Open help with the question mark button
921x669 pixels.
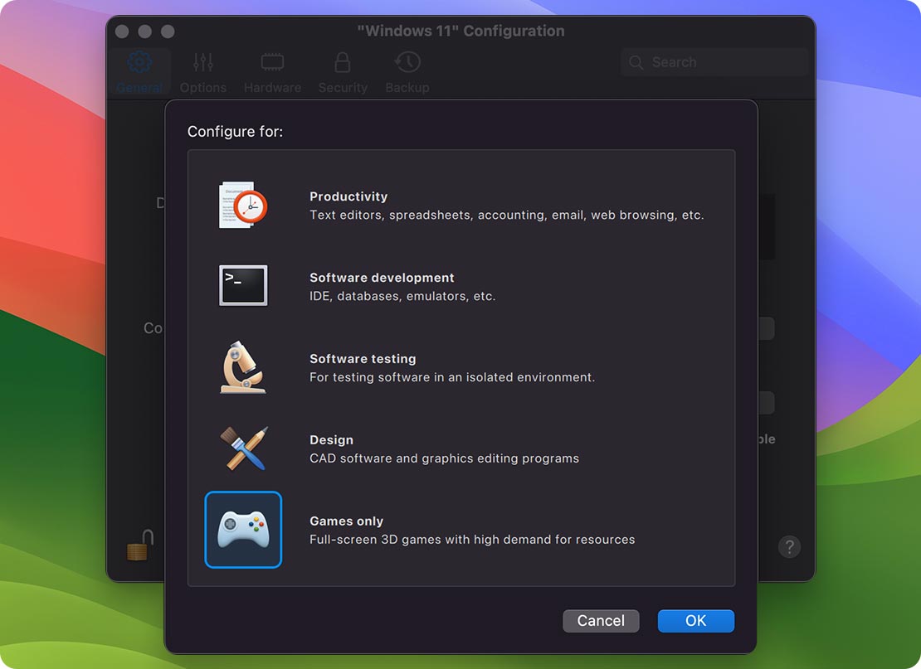coord(789,547)
